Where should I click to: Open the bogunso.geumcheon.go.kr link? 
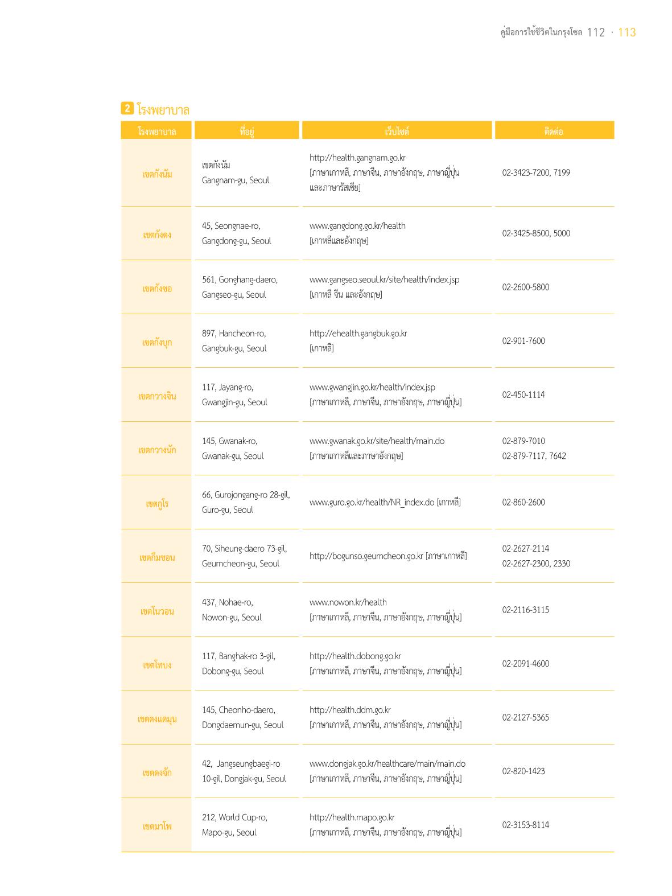pos(366,556)
